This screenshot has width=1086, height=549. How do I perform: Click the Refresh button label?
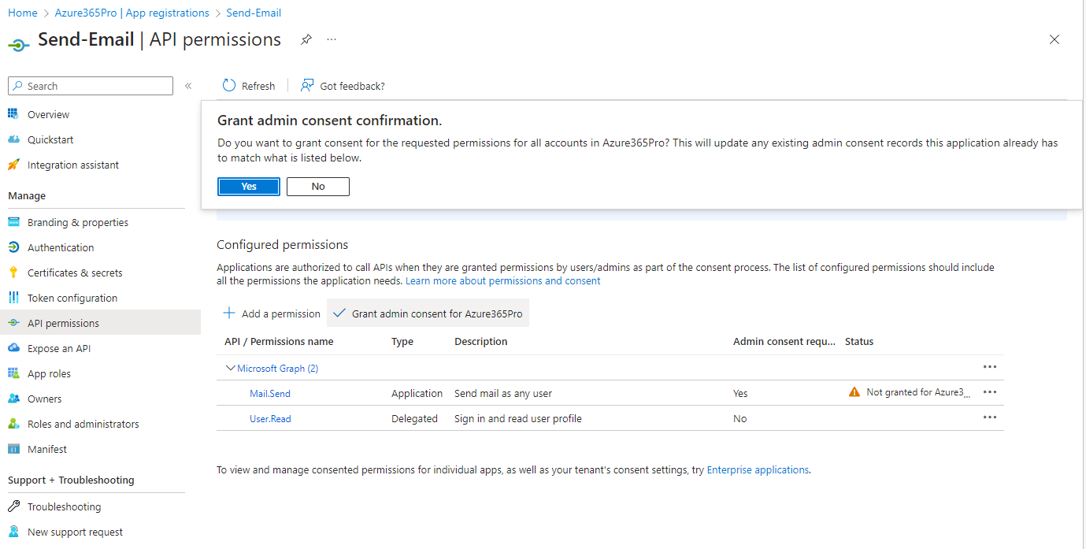coord(258,86)
